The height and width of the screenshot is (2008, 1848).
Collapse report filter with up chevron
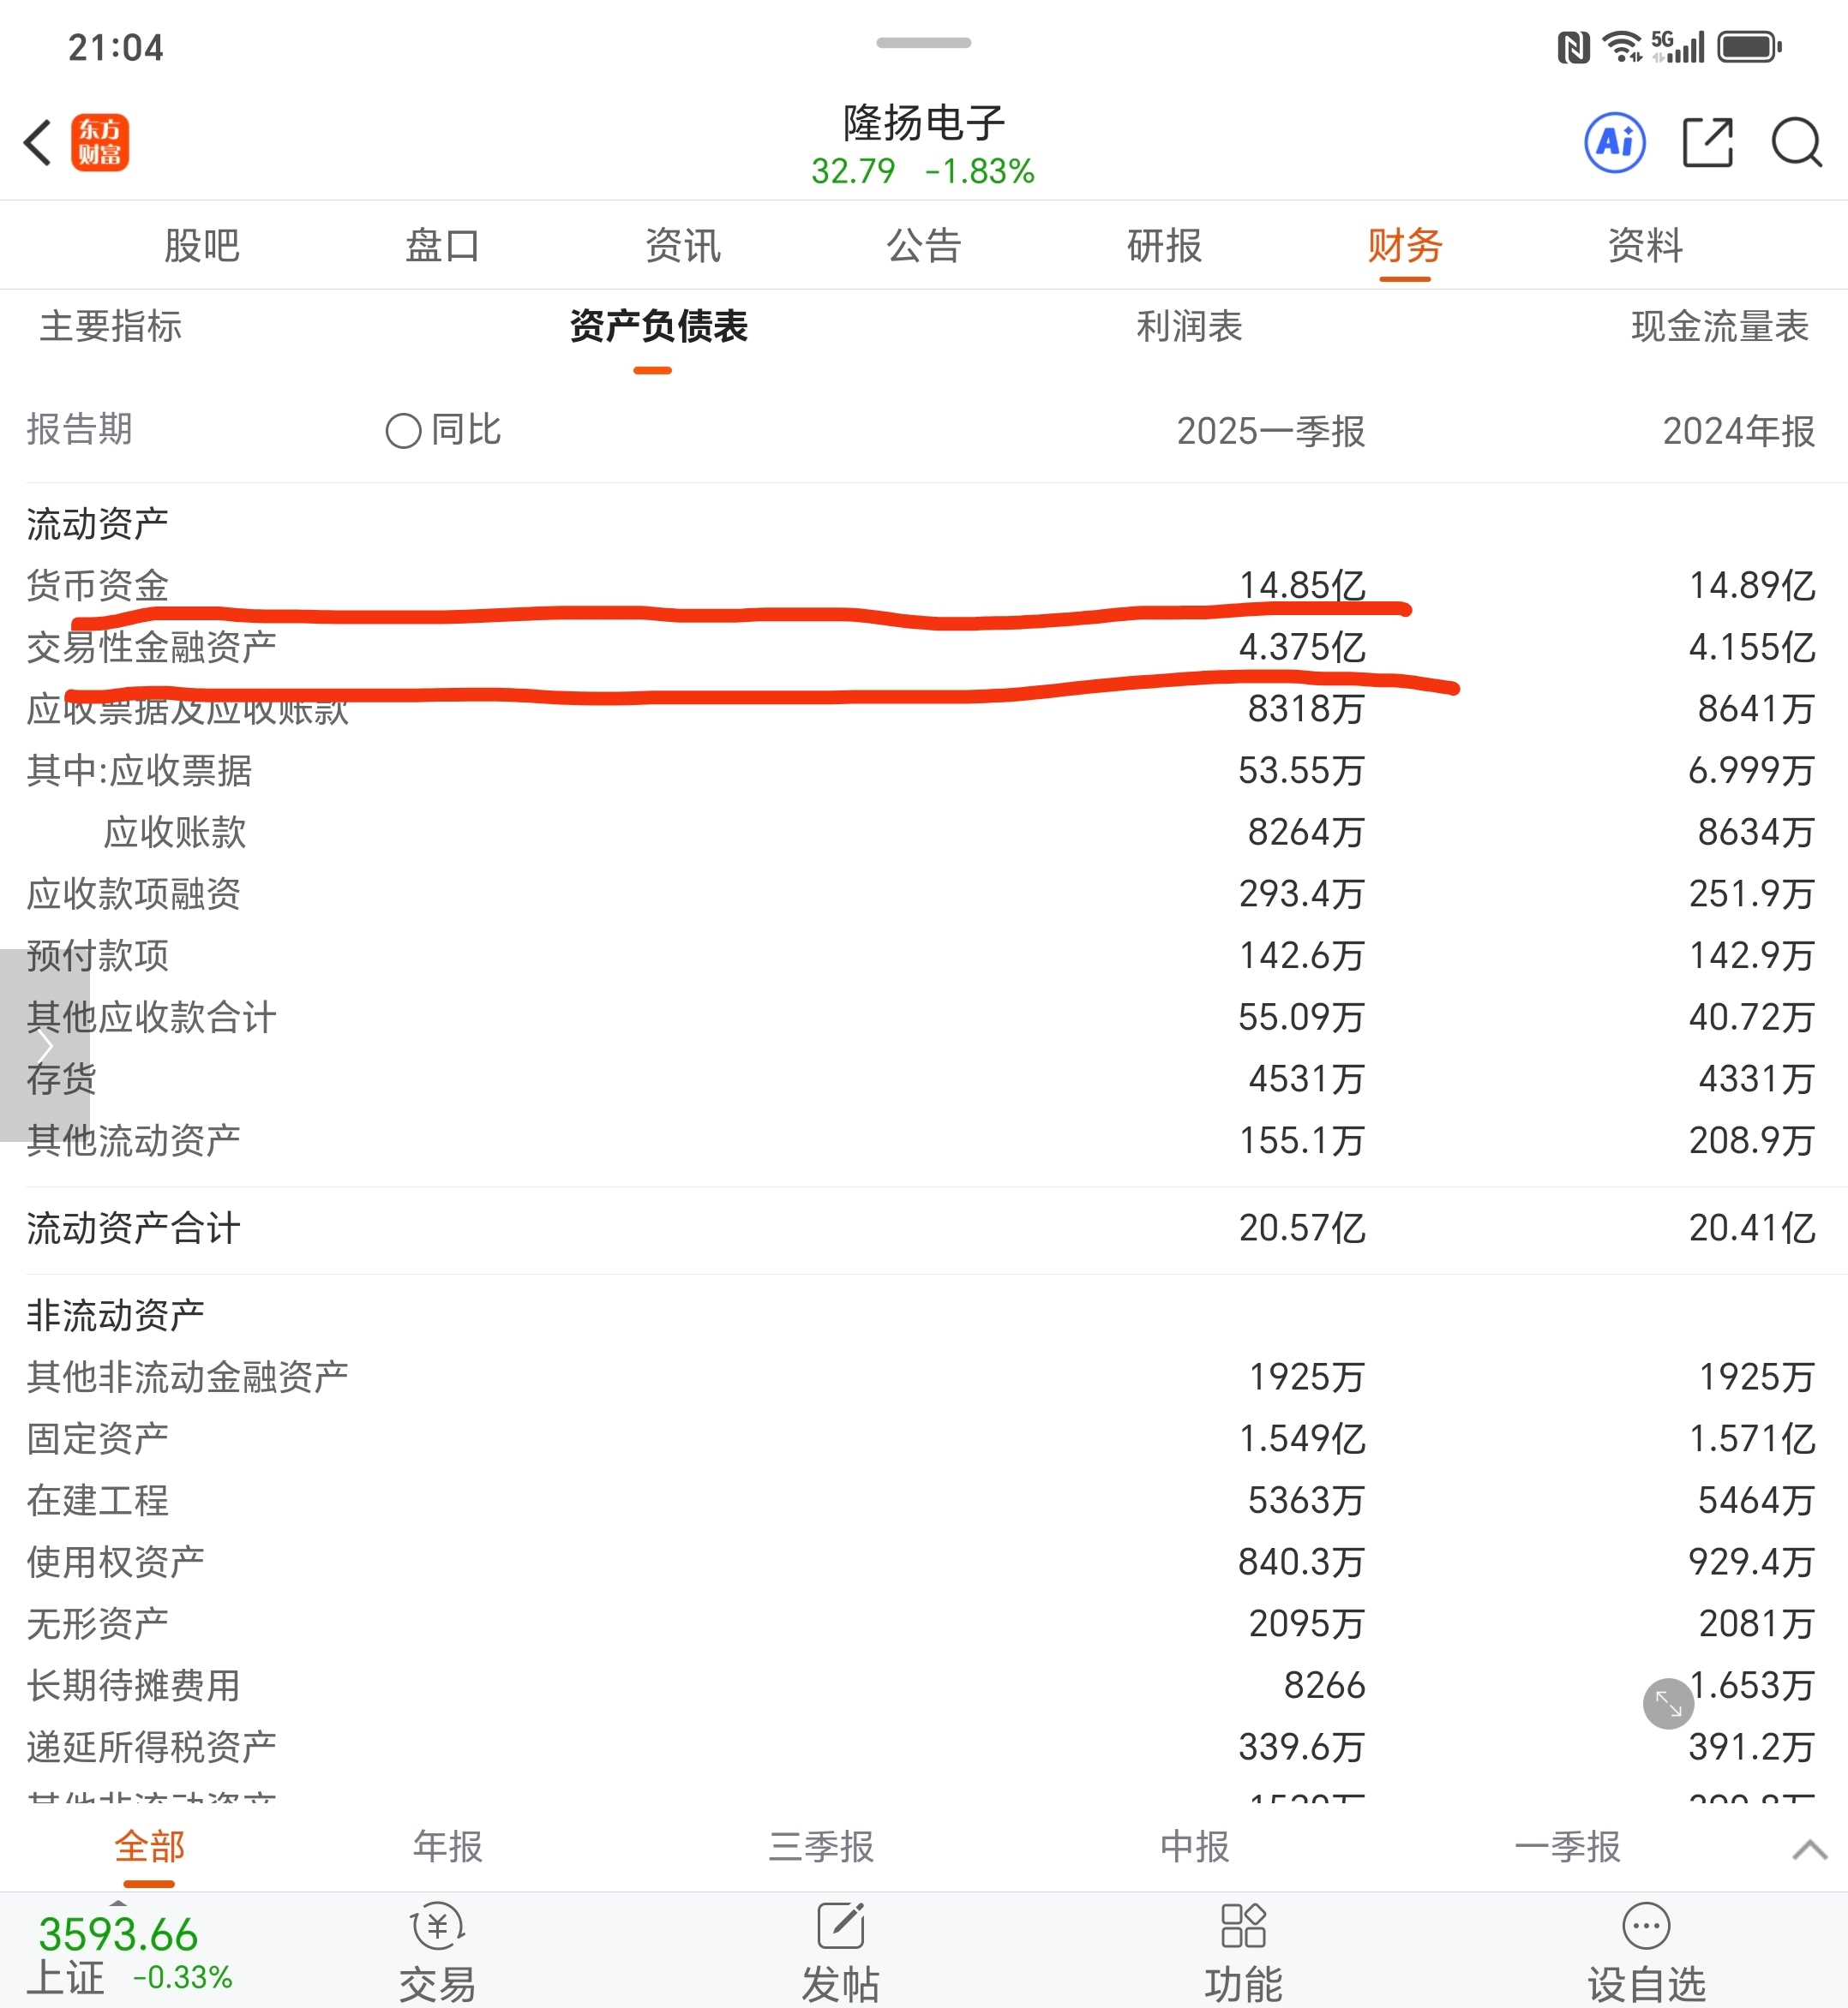coord(1810,1849)
